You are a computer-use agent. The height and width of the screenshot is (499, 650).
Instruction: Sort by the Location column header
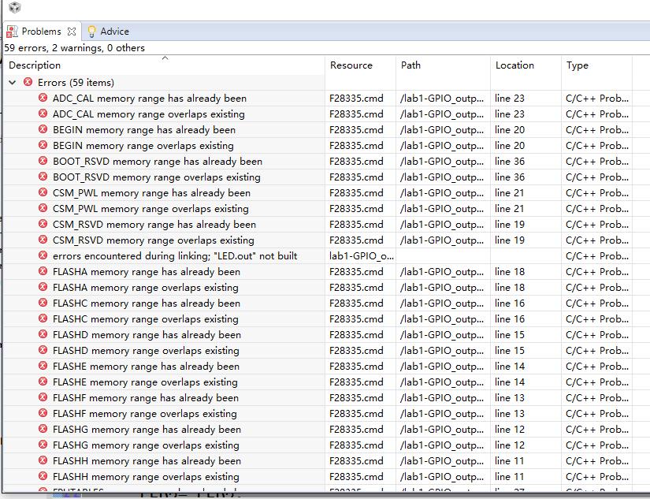click(x=514, y=65)
